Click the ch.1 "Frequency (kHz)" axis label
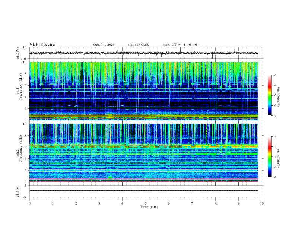The height and width of the screenshot is (228, 295). click(21, 87)
